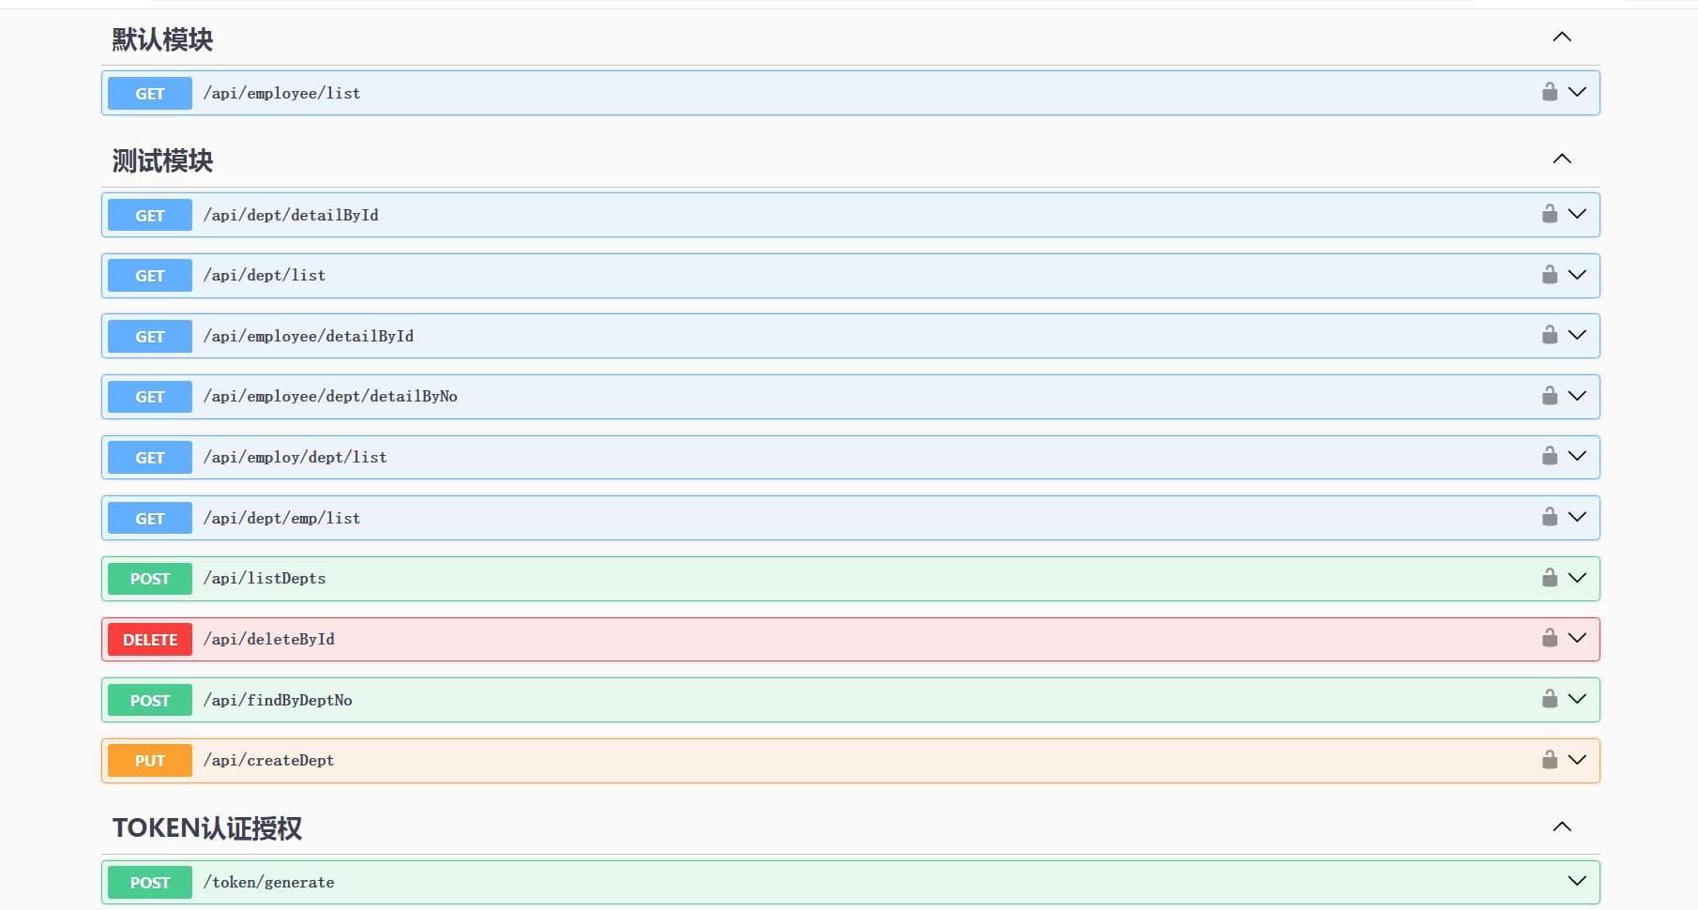Click GET badge of /api/employee/dept/detailByNo
Viewport: 1698px width, 910px height.
150,397
